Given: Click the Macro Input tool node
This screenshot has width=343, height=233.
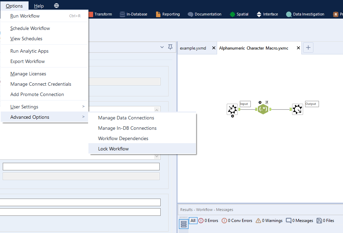Looking at the screenshot, I should (232, 109).
